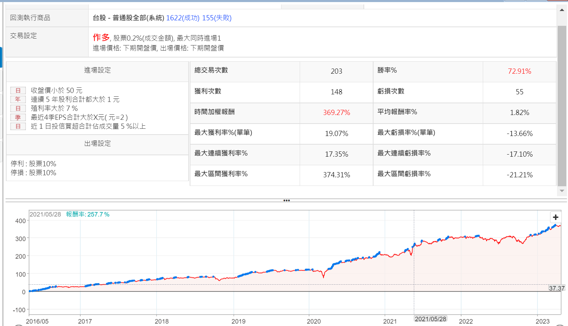Select the 時間加權報酬 value 369.27%
The width and height of the screenshot is (568, 326).
pyautogui.click(x=336, y=113)
